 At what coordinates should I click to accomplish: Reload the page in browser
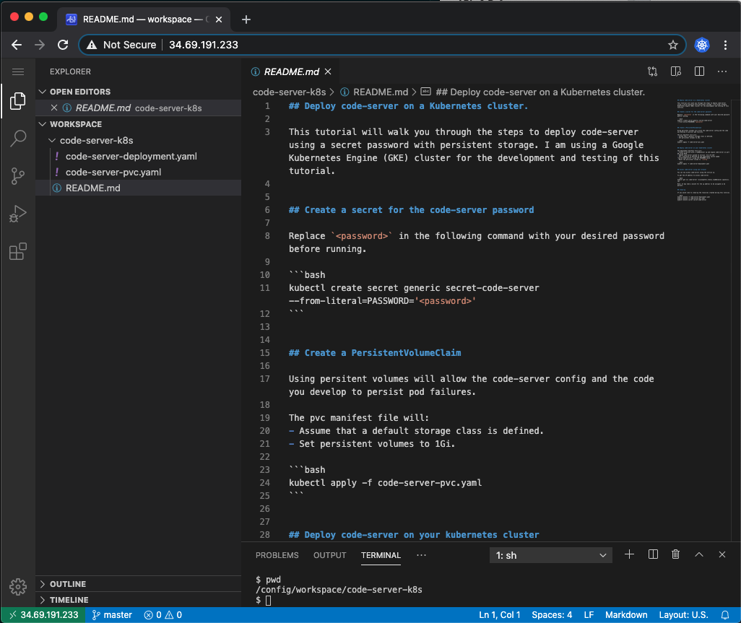[x=62, y=45]
